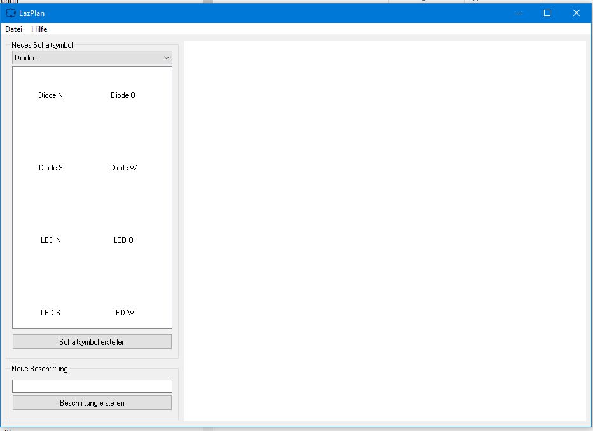
Task: Minimize the LazPlan window
Action: click(x=518, y=13)
